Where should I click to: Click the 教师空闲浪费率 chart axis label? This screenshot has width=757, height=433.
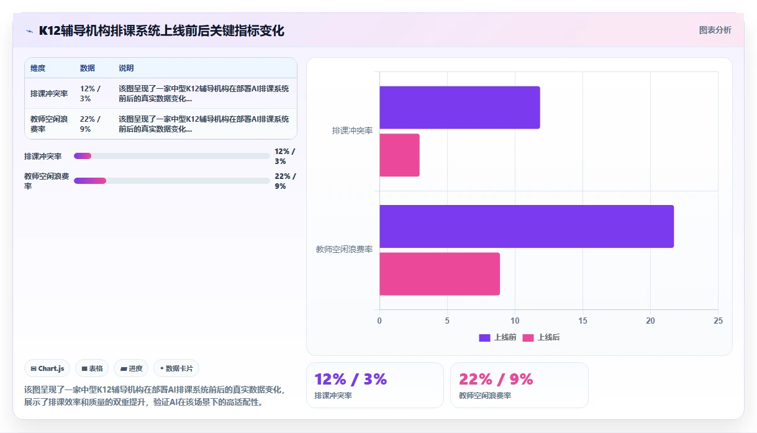coord(344,250)
